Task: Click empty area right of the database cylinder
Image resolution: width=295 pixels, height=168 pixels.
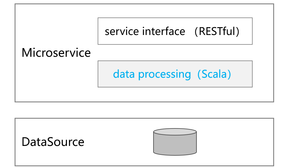Action: pos(235,142)
